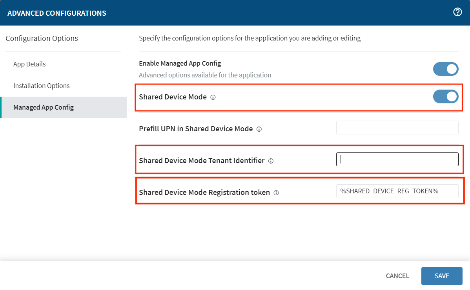The width and height of the screenshot is (470, 290).
Task: Select the Managed App Config sidebar item
Action: coord(44,107)
